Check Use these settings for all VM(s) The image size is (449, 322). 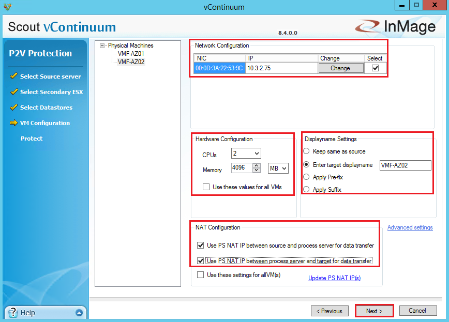coord(201,275)
